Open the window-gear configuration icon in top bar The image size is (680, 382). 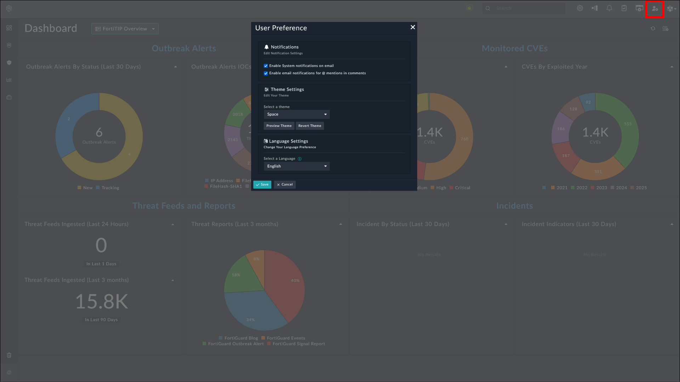click(639, 8)
